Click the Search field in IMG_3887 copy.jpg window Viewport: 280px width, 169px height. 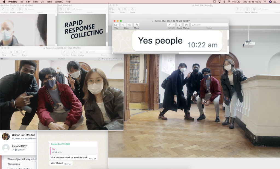pyautogui.click(x=269, y=9)
